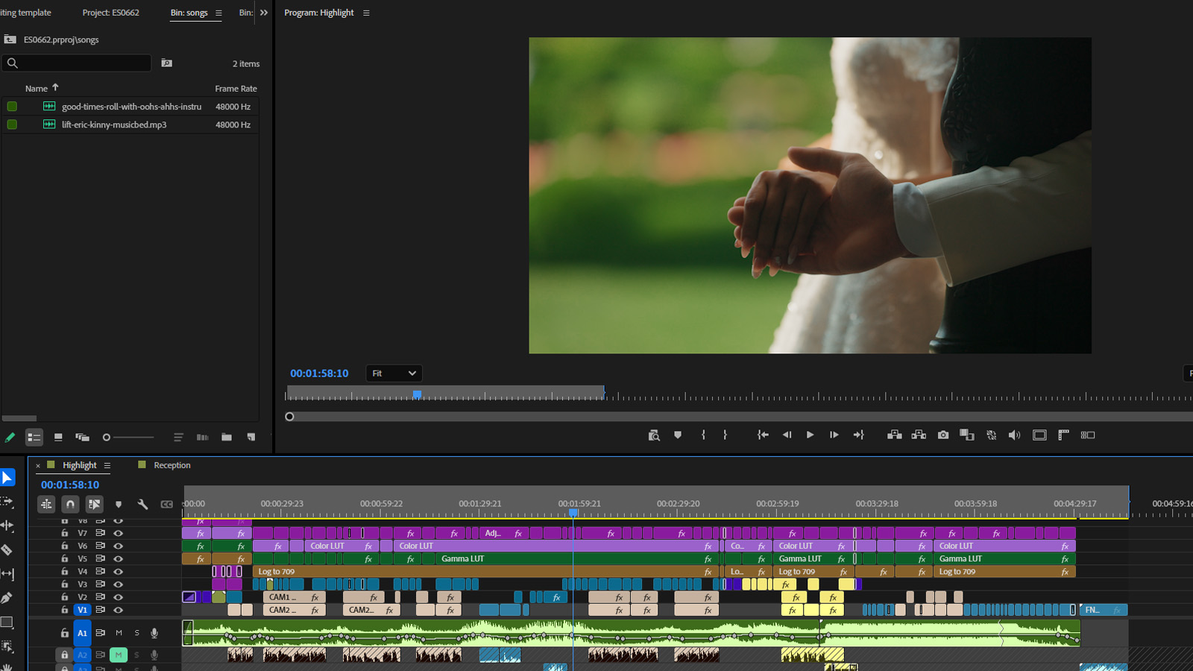Select the Pen tool
The height and width of the screenshot is (671, 1193).
click(7, 598)
